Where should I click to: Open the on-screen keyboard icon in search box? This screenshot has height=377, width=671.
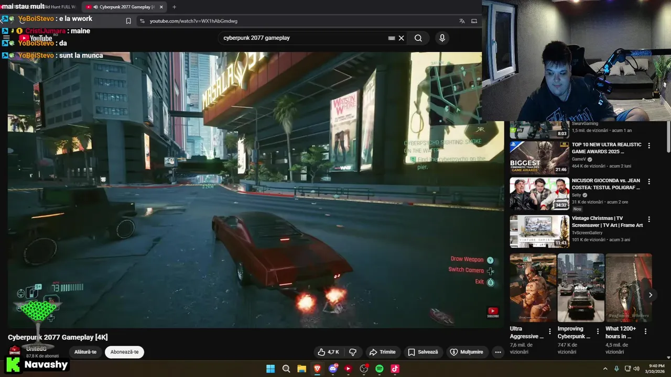(391, 38)
